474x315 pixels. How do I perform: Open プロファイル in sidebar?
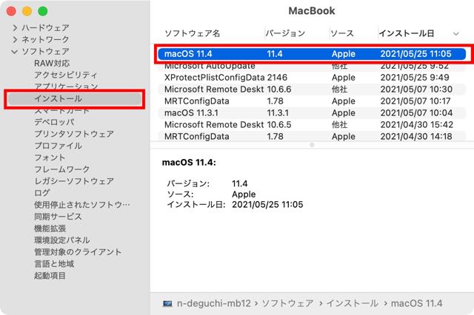pos(58,146)
